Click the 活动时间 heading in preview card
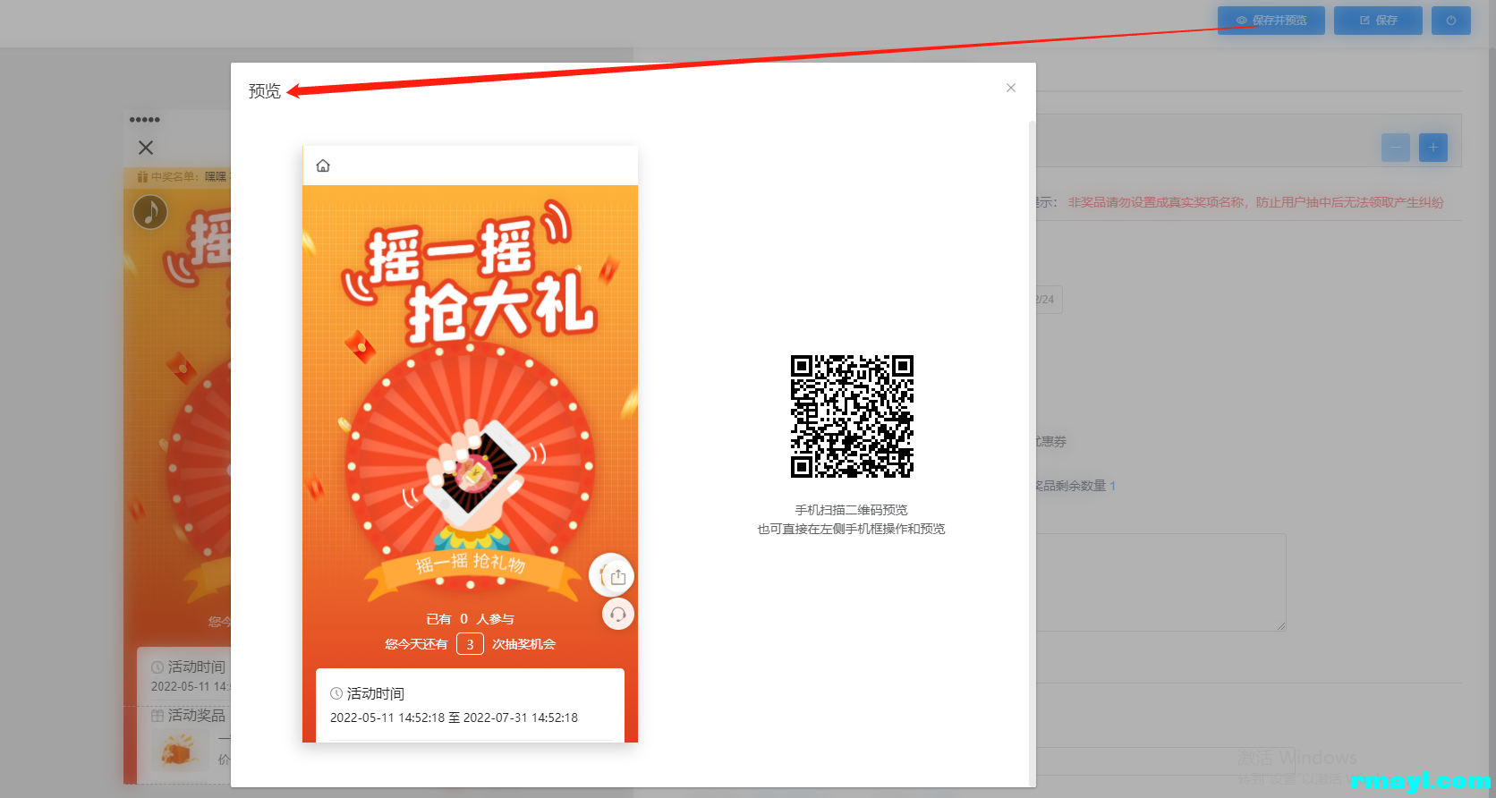The height and width of the screenshot is (798, 1496). click(x=368, y=693)
